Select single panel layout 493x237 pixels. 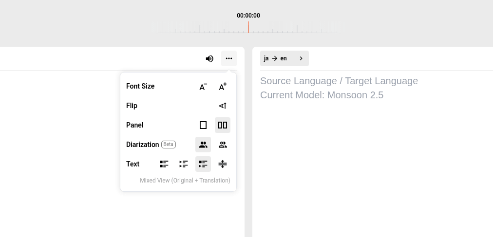pos(203,125)
